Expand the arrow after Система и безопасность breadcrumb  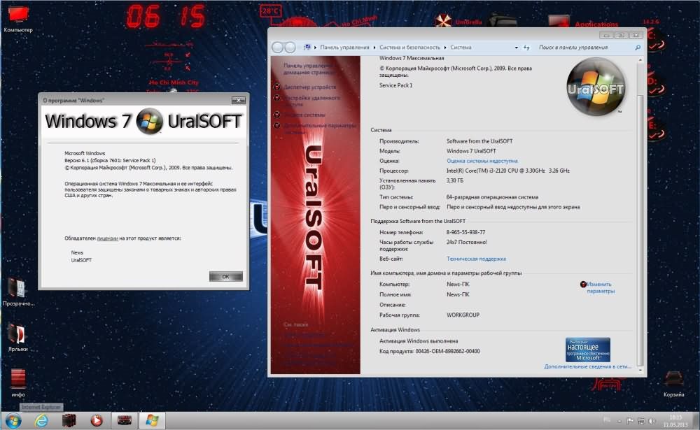[445, 48]
